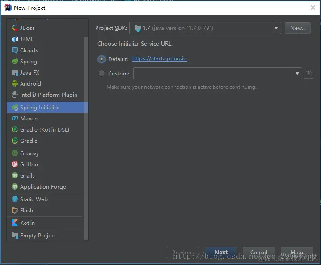This screenshot has height=265, width=321.
Task: Select the Custom URL radio button
Action: pos(101,73)
